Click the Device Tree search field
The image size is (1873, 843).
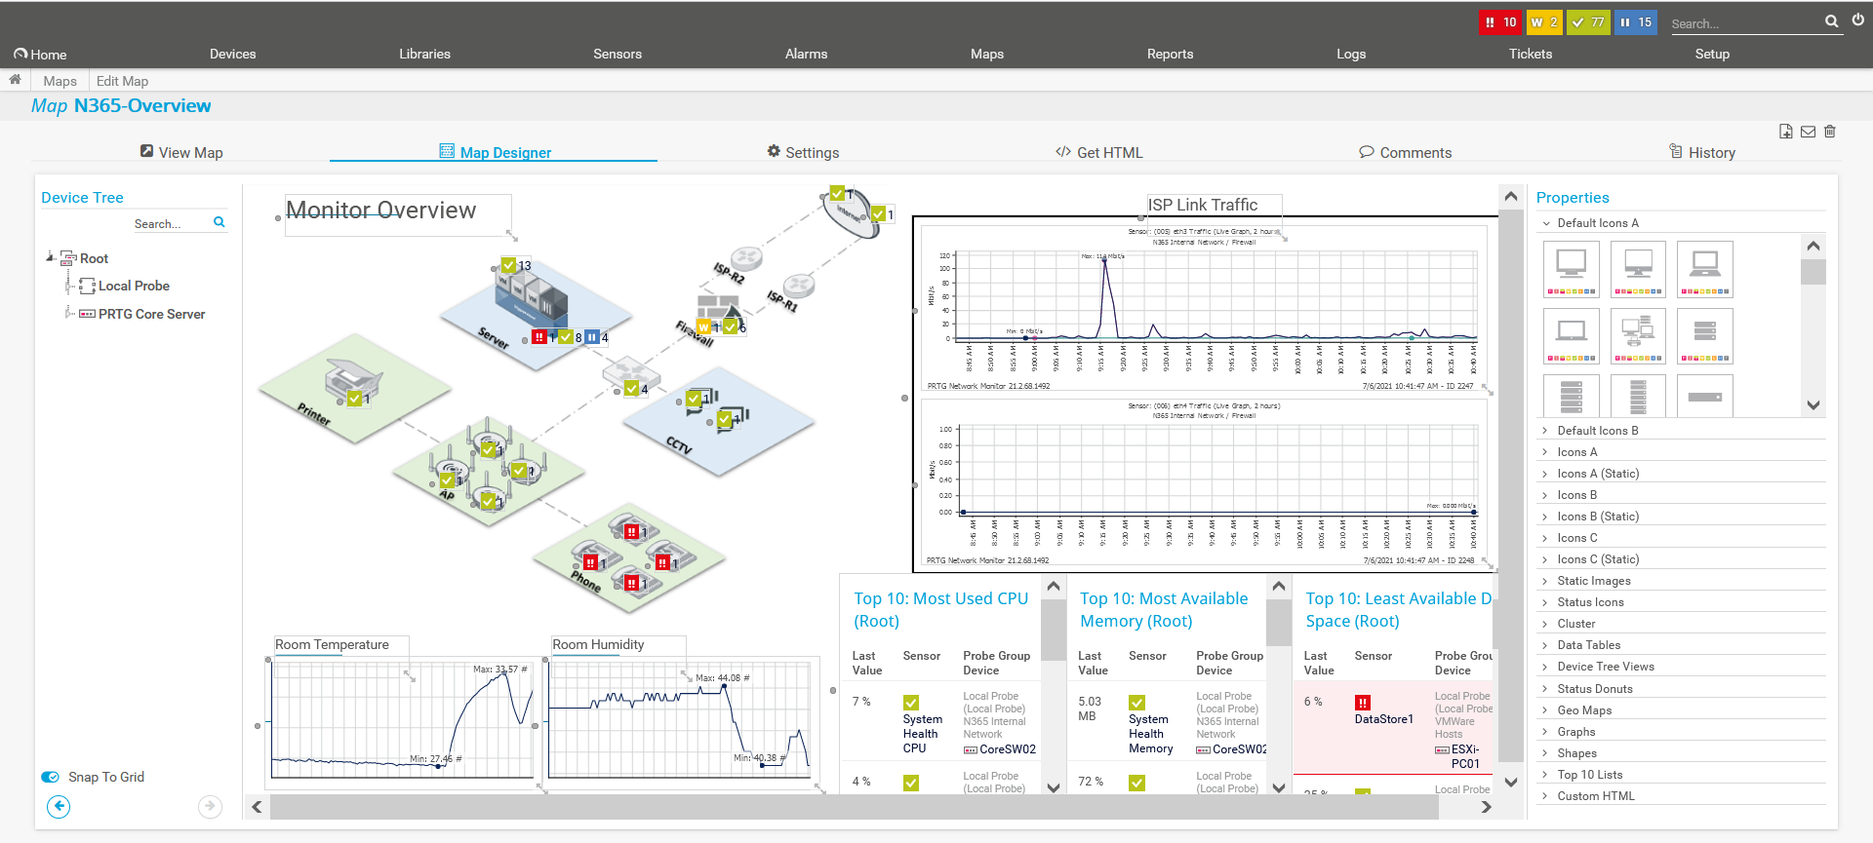(172, 223)
